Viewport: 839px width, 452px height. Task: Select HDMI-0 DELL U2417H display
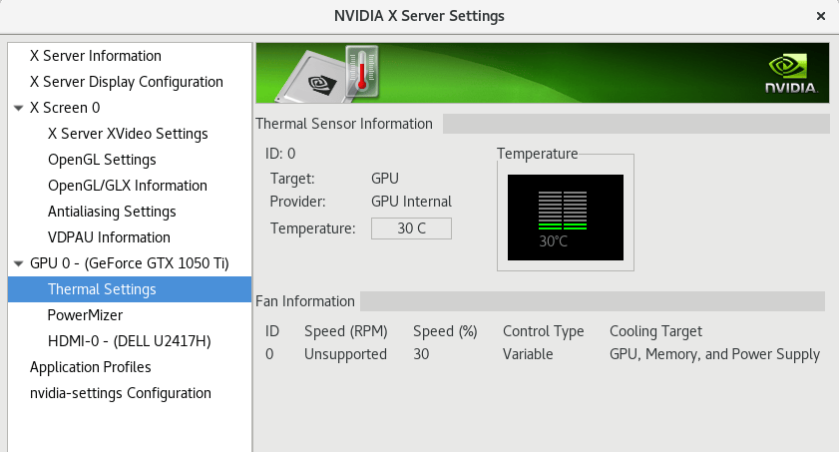click(129, 341)
